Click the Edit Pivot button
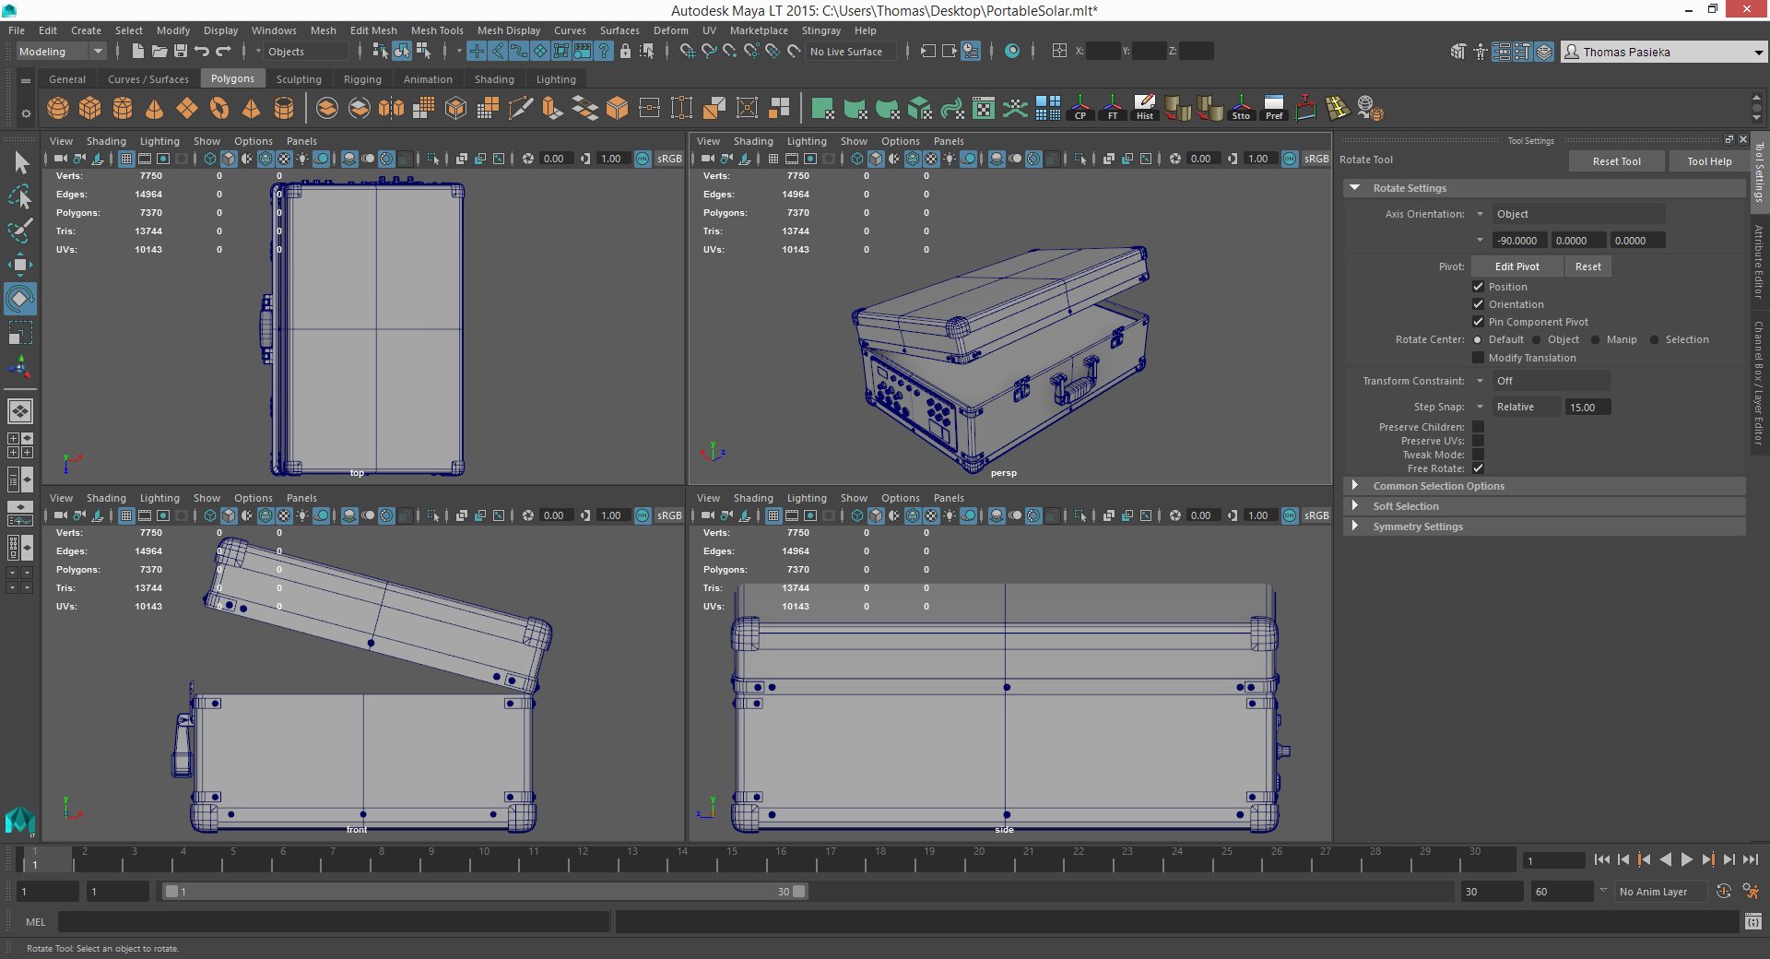Screen dimensions: 1770x959 tap(1516, 266)
